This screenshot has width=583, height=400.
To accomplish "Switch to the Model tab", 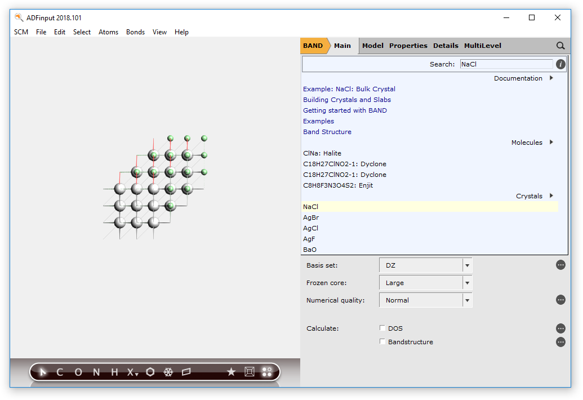I will pos(373,46).
